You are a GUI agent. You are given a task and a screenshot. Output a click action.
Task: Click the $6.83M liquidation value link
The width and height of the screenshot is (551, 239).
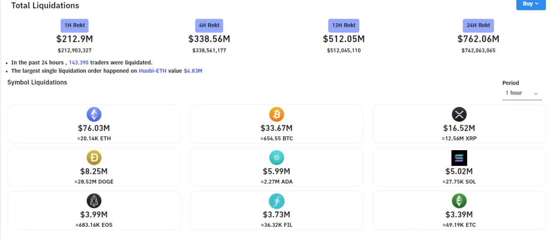pos(193,71)
